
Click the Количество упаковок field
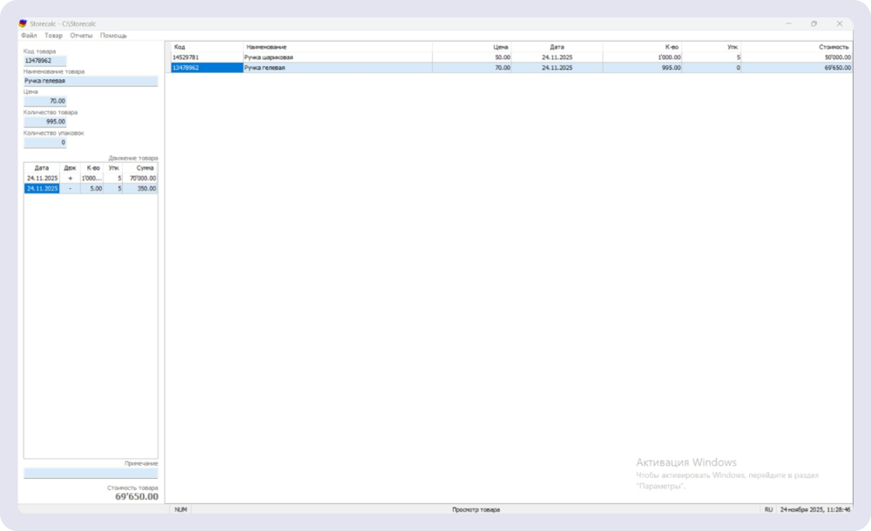point(45,143)
